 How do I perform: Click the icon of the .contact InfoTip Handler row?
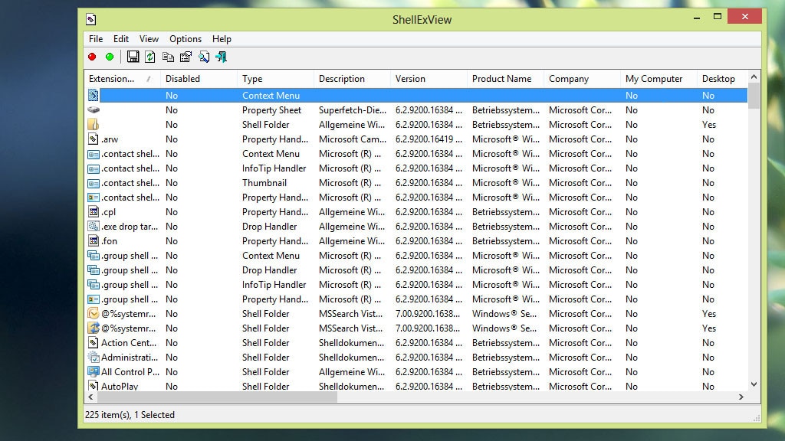click(x=94, y=168)
